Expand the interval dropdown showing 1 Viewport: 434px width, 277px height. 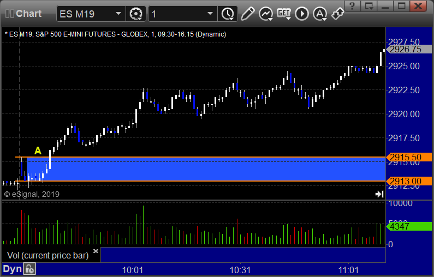[210, 14]
